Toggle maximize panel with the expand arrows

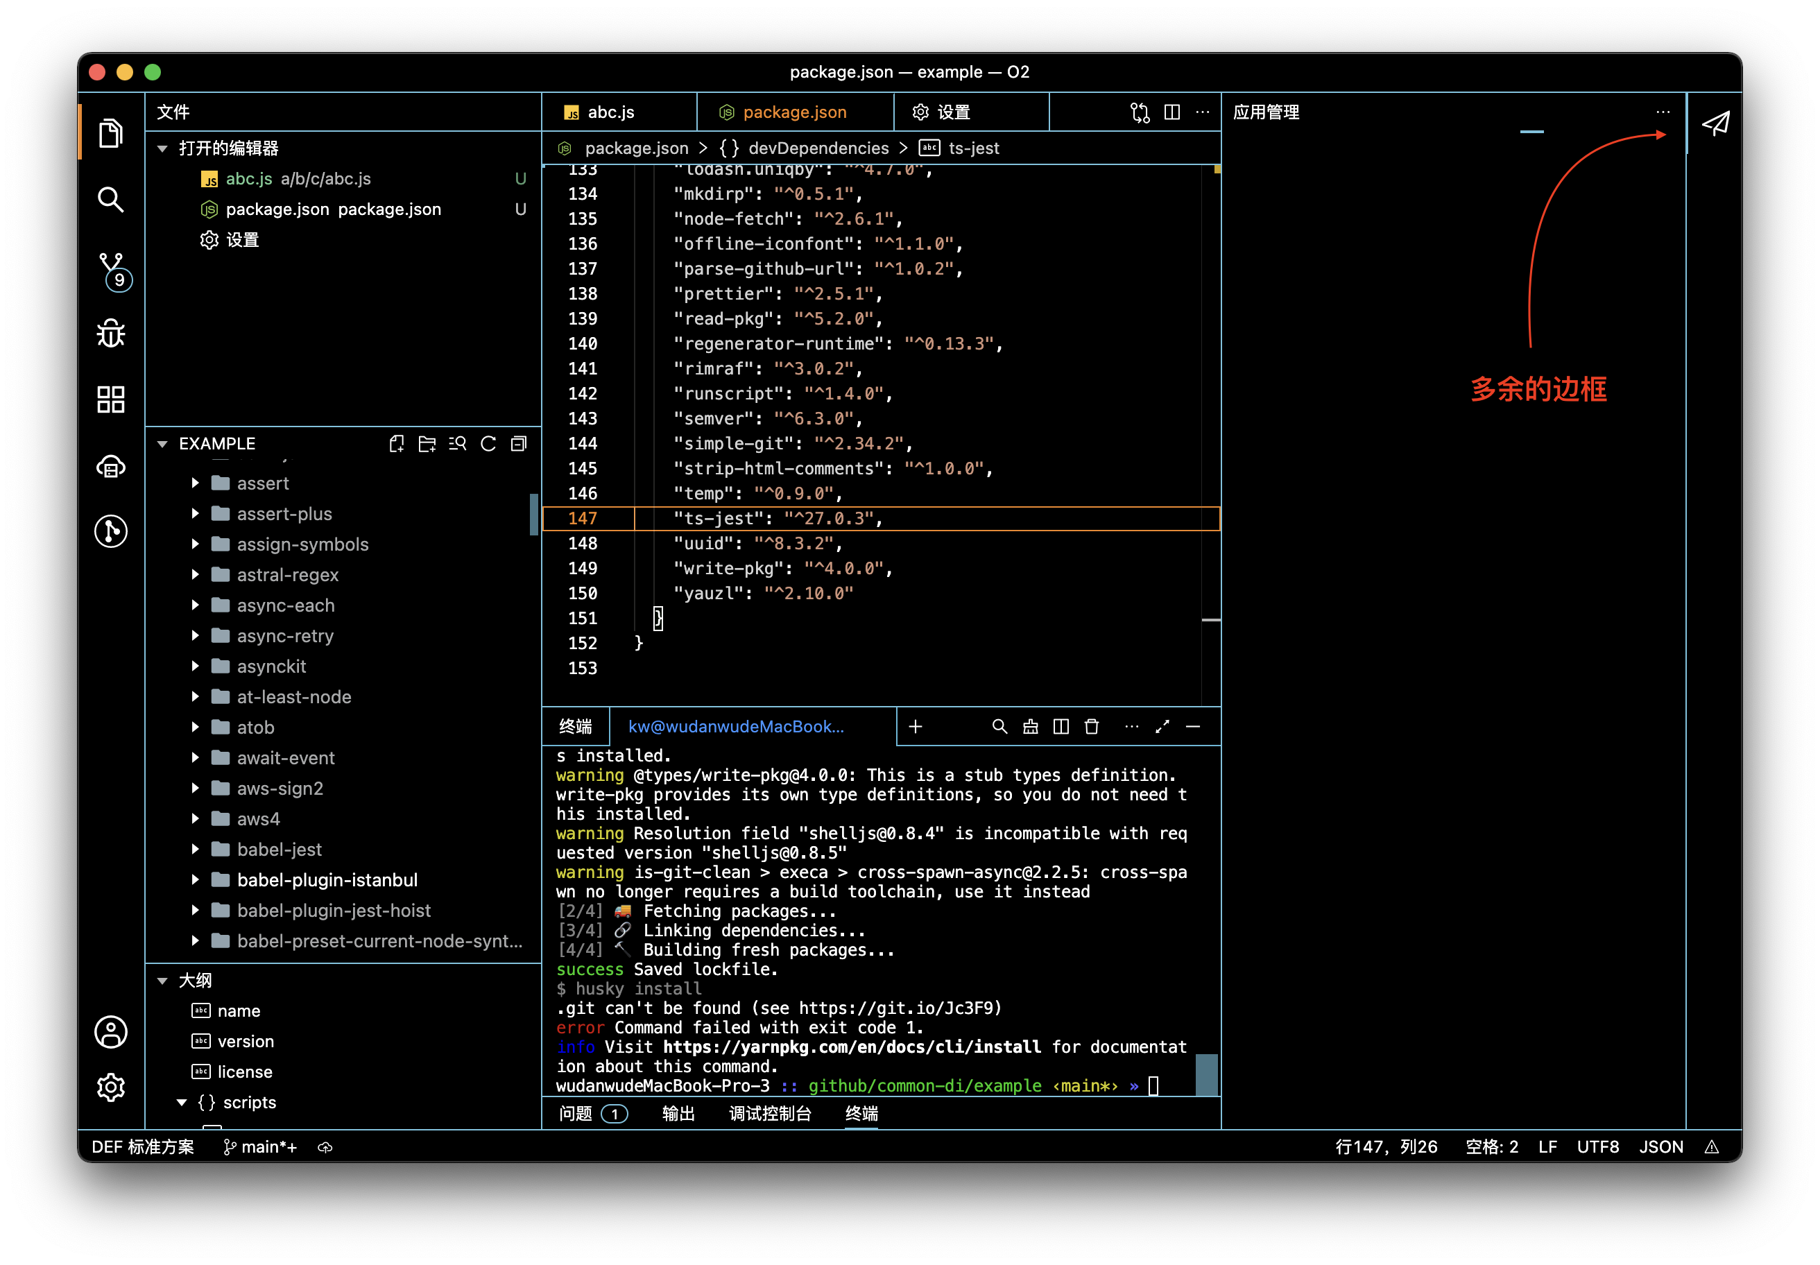1162,727
